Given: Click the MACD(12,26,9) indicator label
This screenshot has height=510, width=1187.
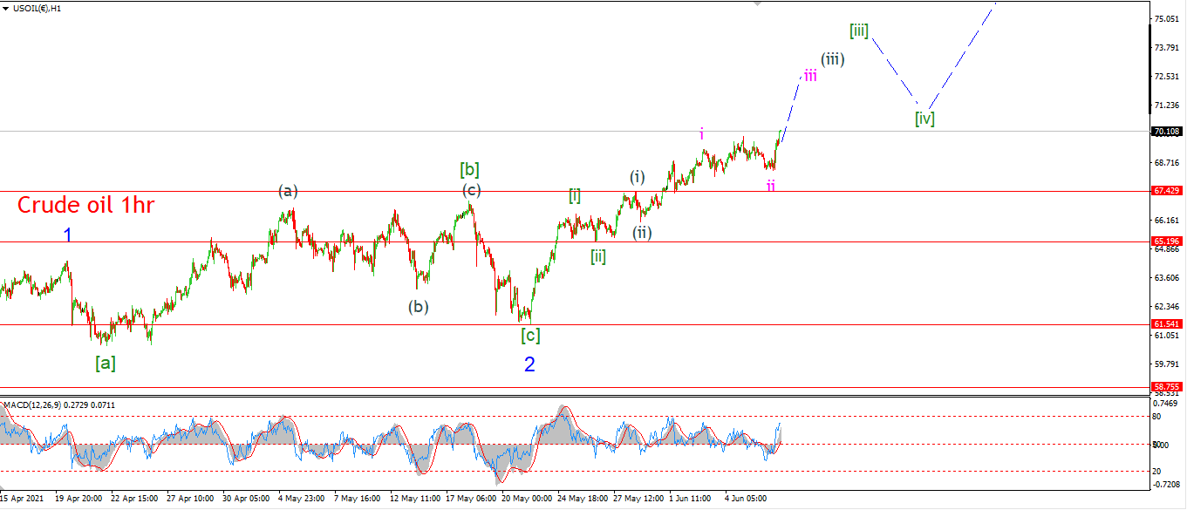Looking at the screenshot, I should [x=32, y=405].
